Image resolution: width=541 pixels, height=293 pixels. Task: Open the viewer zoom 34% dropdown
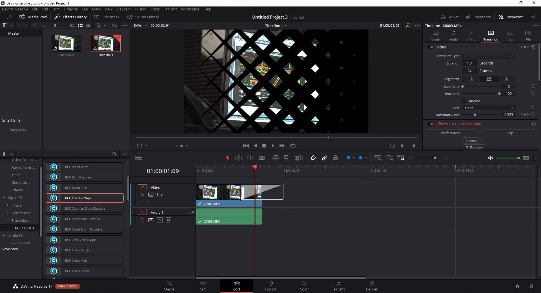(x=140, y=25)
